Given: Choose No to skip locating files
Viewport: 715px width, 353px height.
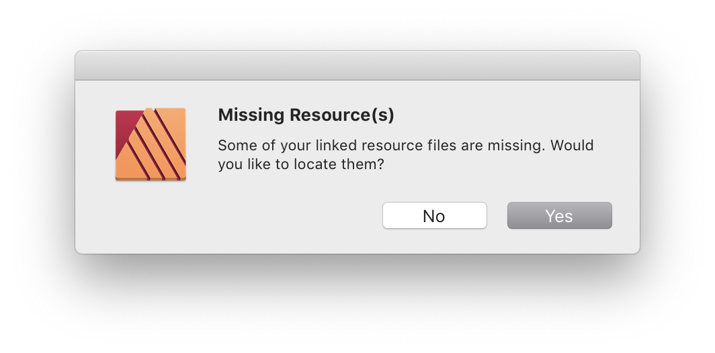Looking at the screenshot, I should click(x=434, y=216).
